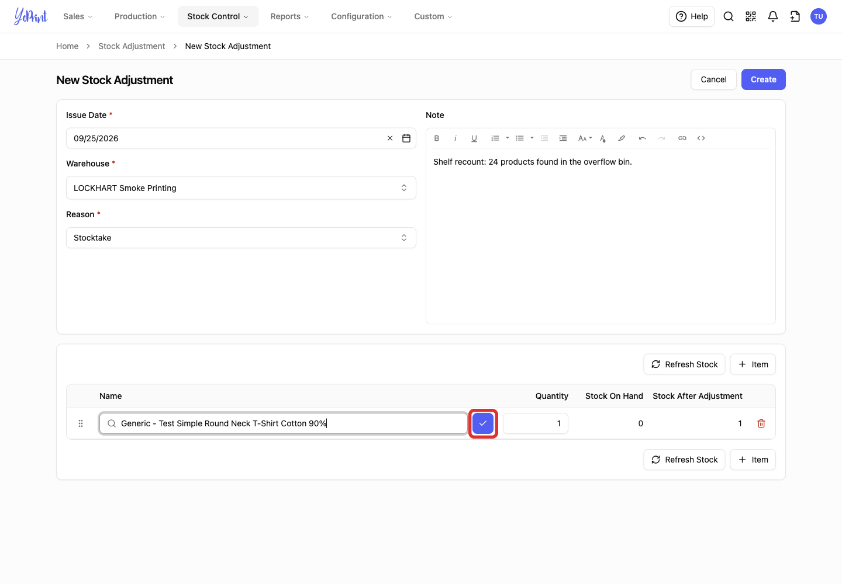Open the QR code scanner
This screenshot has height=584, width=842.
point(751,16)
